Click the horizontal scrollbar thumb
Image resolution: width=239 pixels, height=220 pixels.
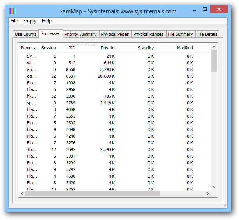pos(93,193)
